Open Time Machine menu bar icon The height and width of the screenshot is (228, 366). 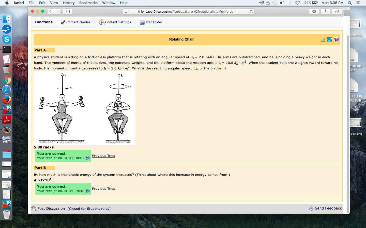(275, 3)
